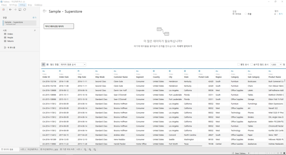Click the Product Name column header

pos(275,77)
